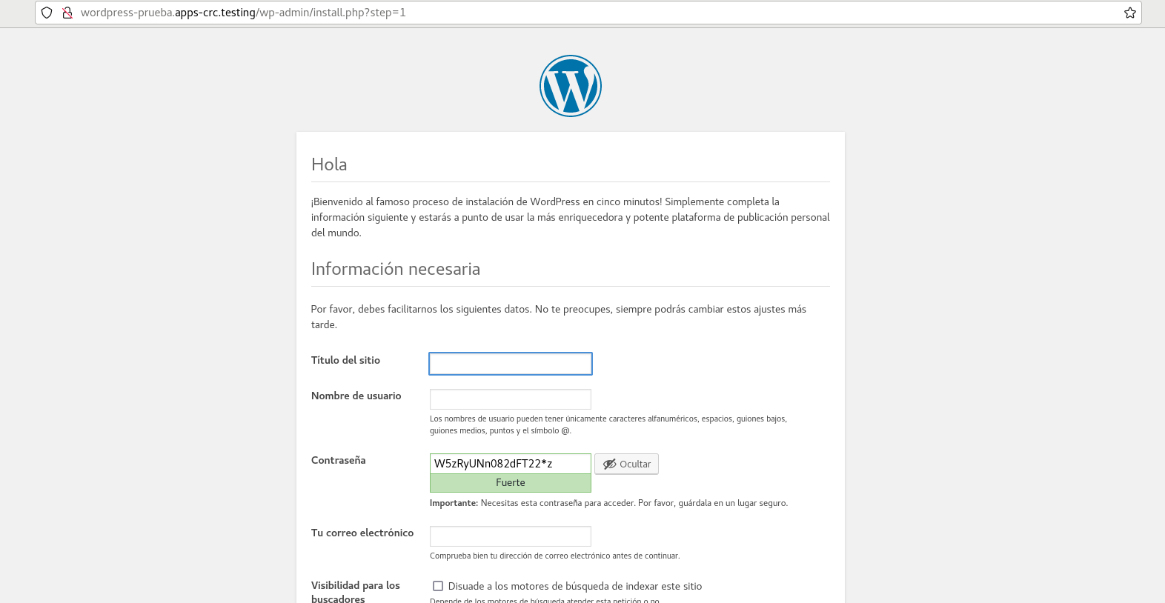This screenshot has height=603, width=1165.
Task: Enable Disuade a los motores de búsqueda checkbox
Action: tap(438, 586)
